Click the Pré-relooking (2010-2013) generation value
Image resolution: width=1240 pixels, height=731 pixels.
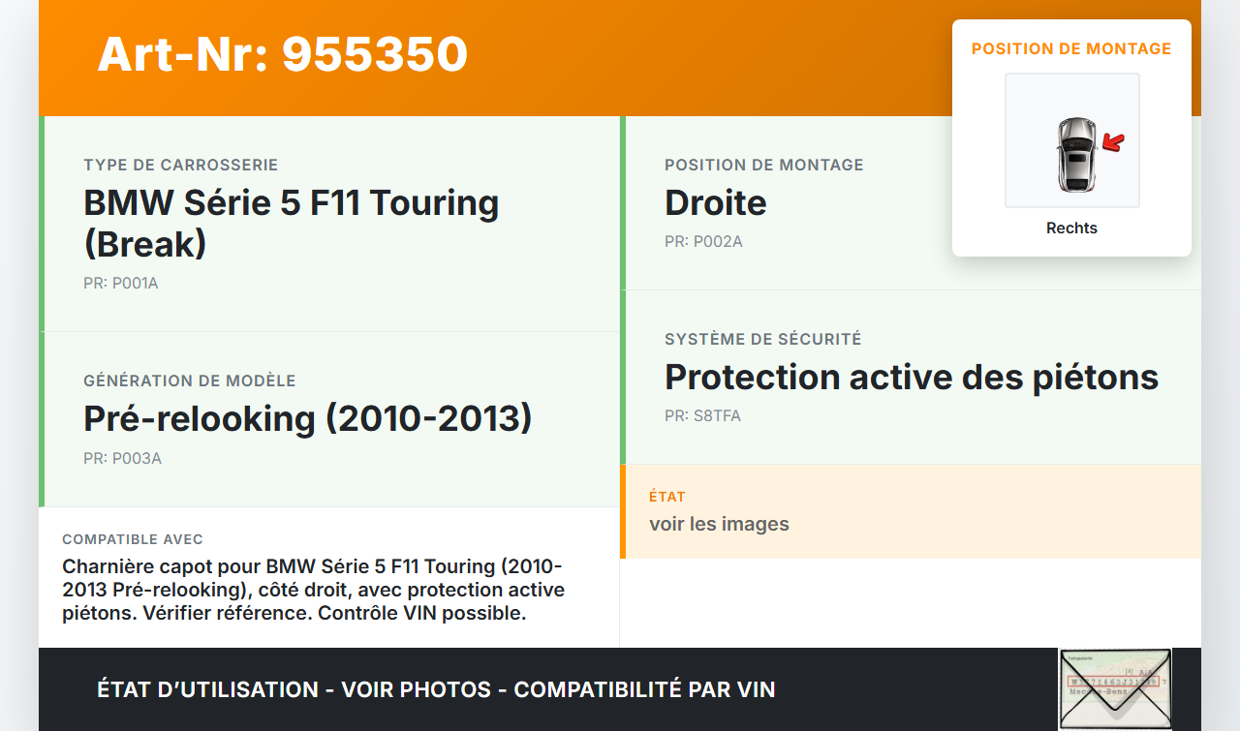click(x=308, y=418)
